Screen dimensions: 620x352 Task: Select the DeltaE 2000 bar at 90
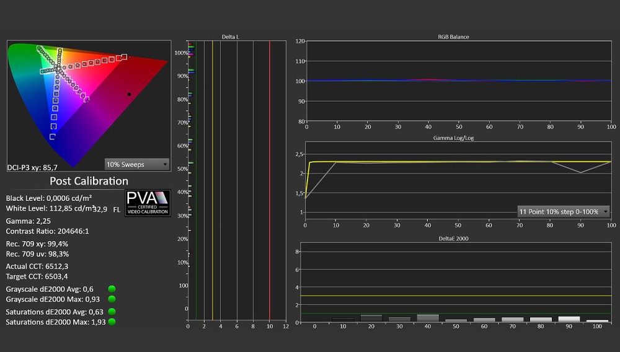569,319
